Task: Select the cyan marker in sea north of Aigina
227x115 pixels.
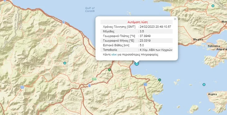Action: pyautogui.click(x=204, y=84)
